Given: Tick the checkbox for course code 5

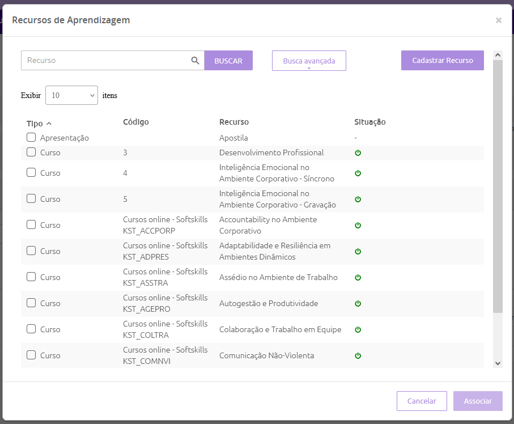Looking at the screenshot, I should (x=31, y=198).
